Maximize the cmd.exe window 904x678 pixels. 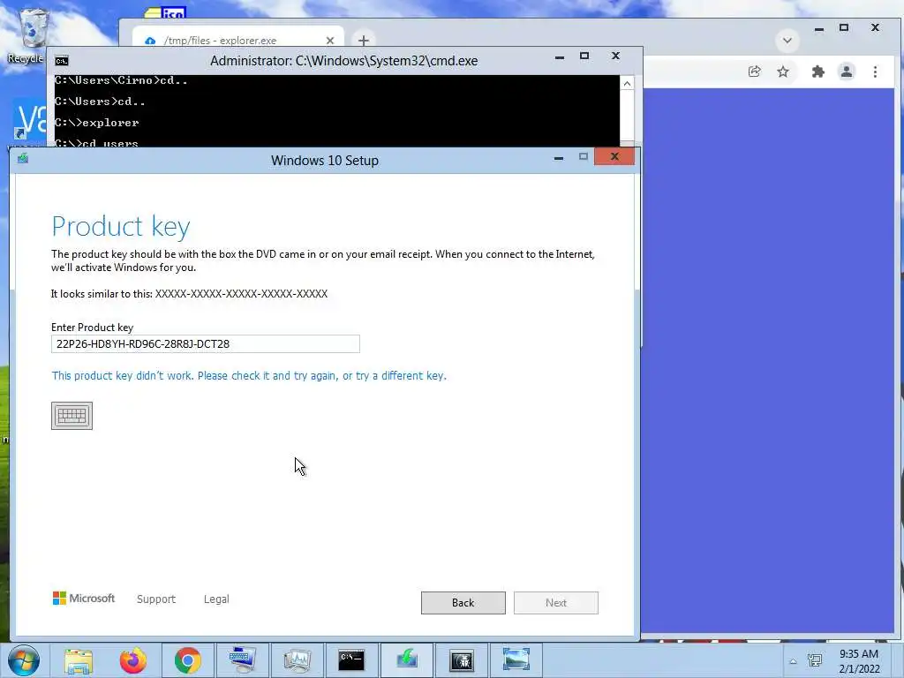click(x=584, y=56)
